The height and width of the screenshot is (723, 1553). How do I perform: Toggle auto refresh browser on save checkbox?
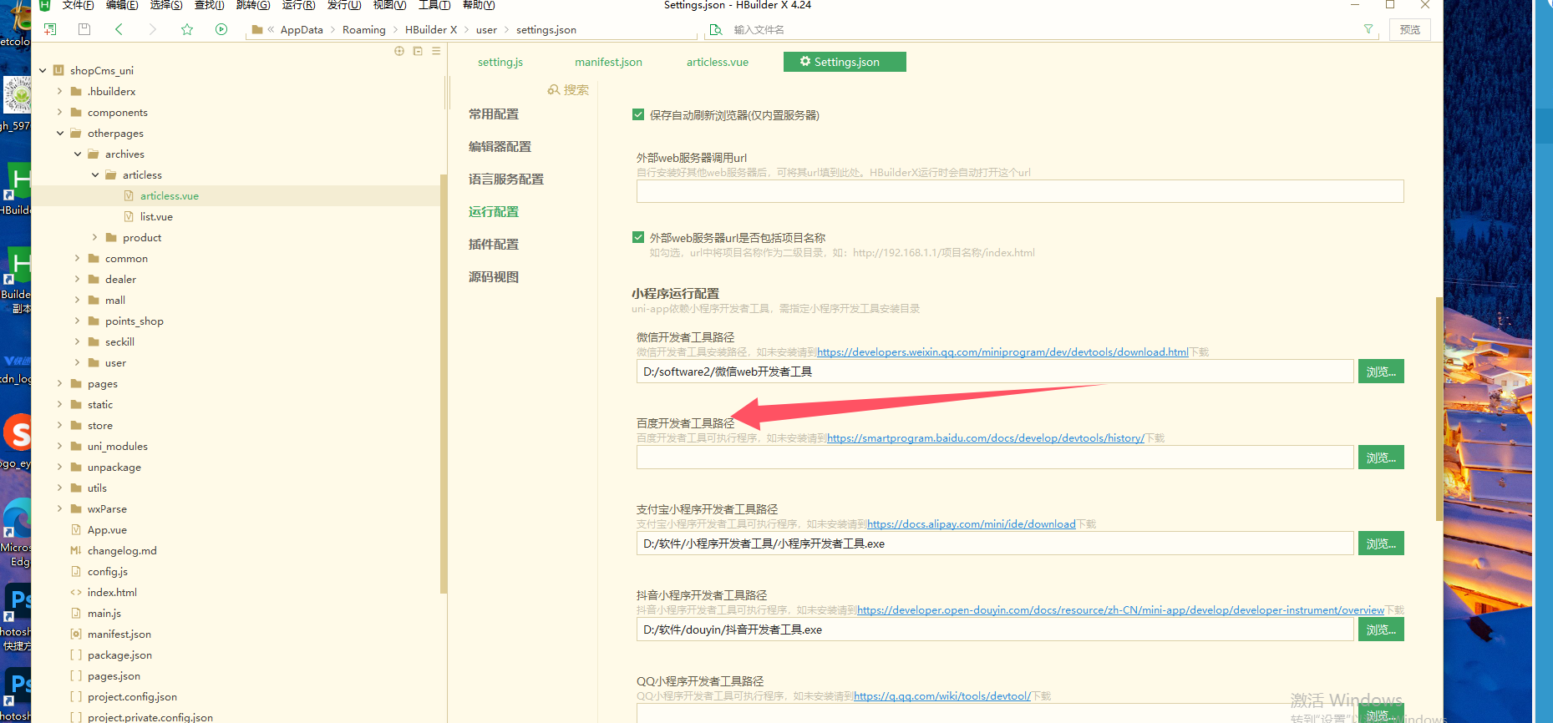[x=638, y=114]
